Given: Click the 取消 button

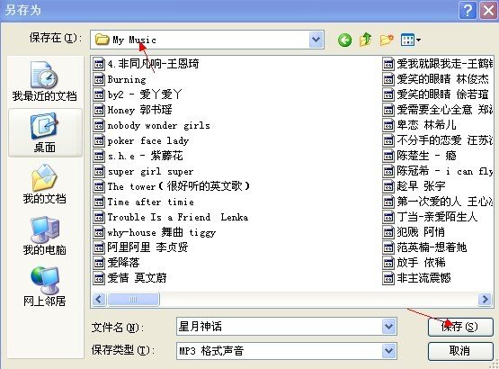Looking at the screenshot, I should 460,351.
